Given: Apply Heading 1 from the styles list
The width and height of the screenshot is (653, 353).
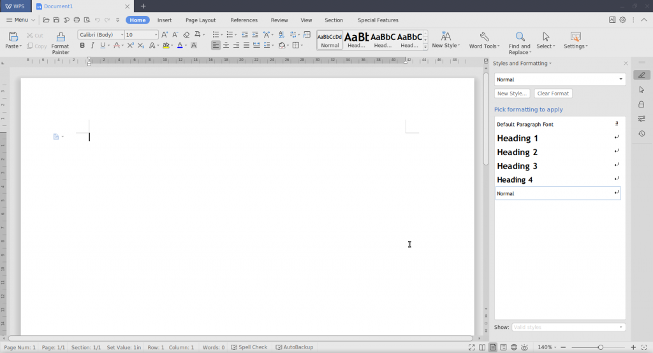Looking at the screenshot, I should (x=558, y=138).
